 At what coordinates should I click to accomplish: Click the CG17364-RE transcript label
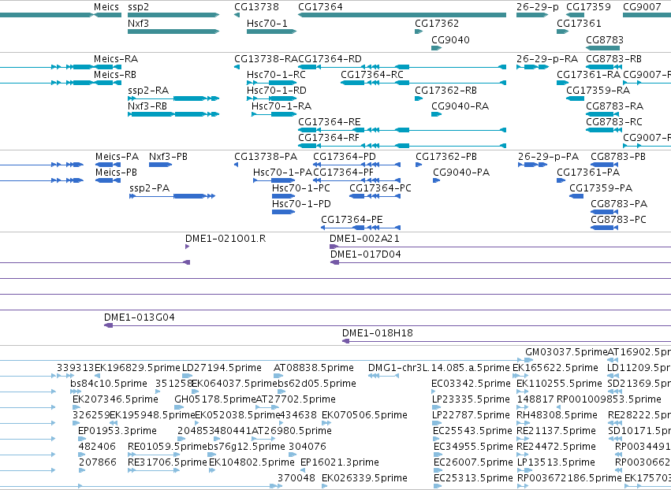329,122
